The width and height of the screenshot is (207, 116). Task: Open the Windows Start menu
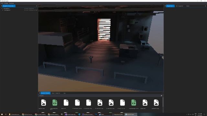[2, 114]
